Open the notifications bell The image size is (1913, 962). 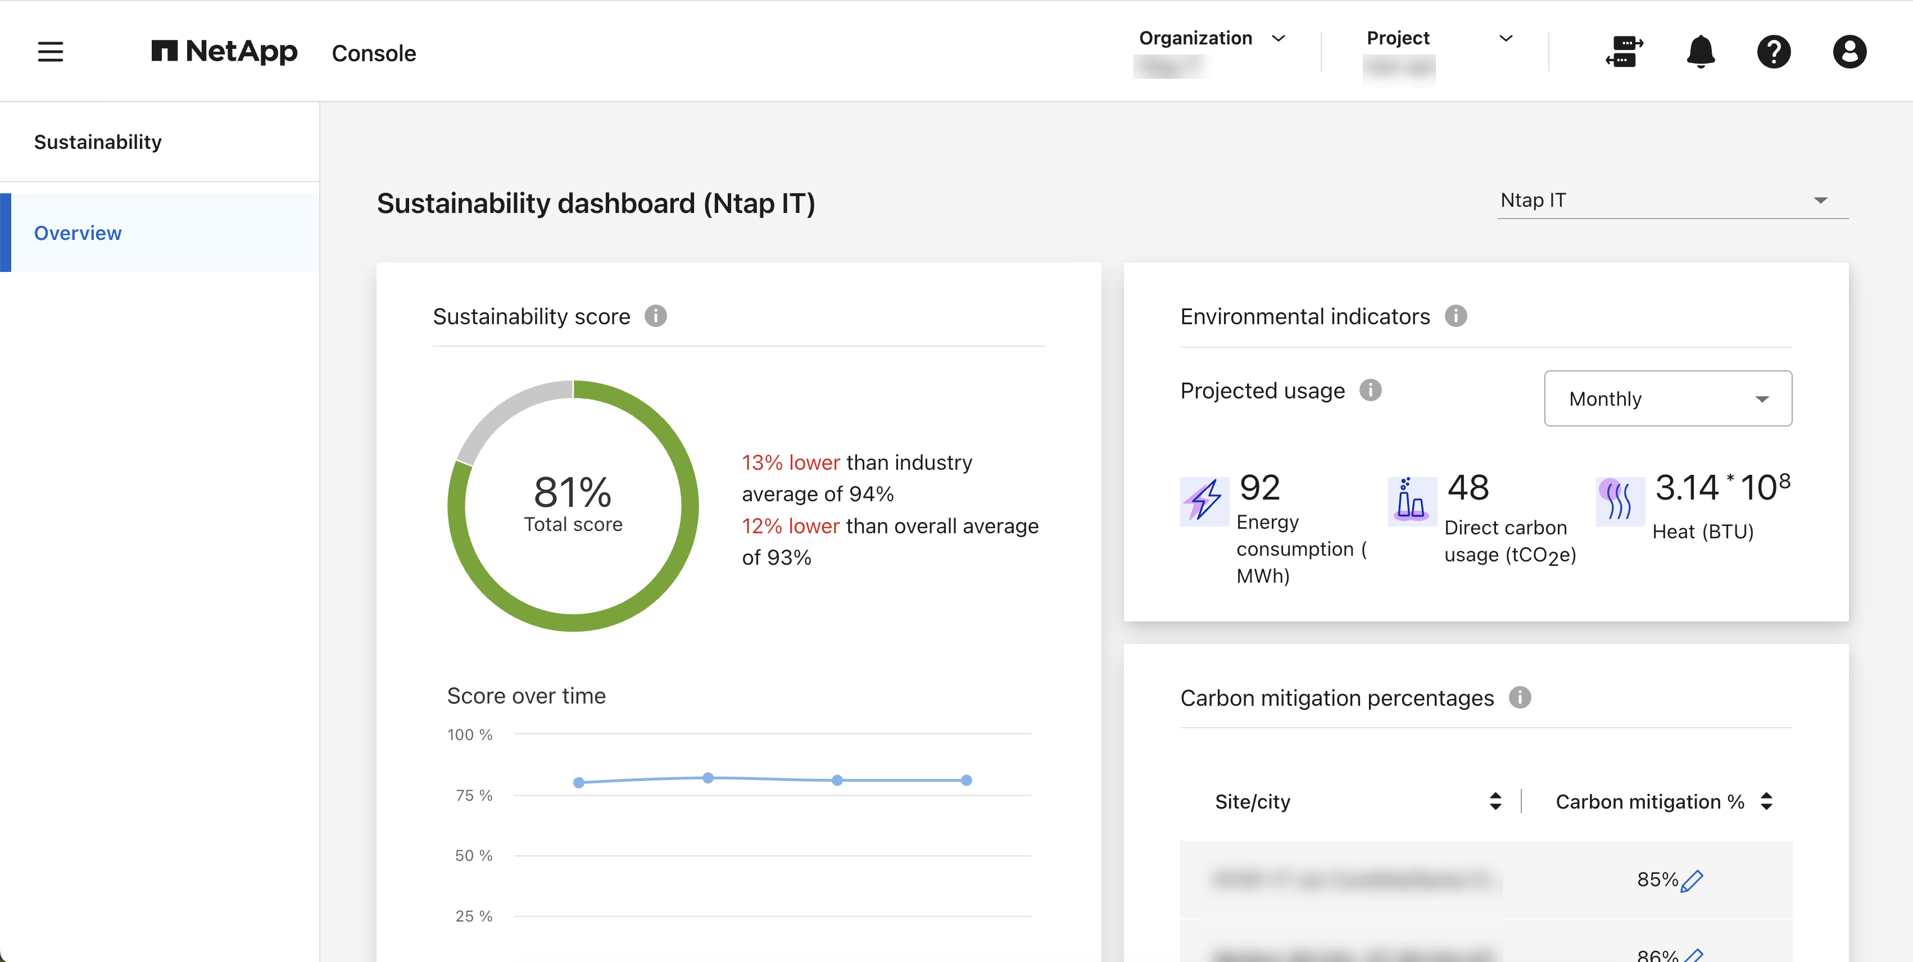click(1700, 52)
